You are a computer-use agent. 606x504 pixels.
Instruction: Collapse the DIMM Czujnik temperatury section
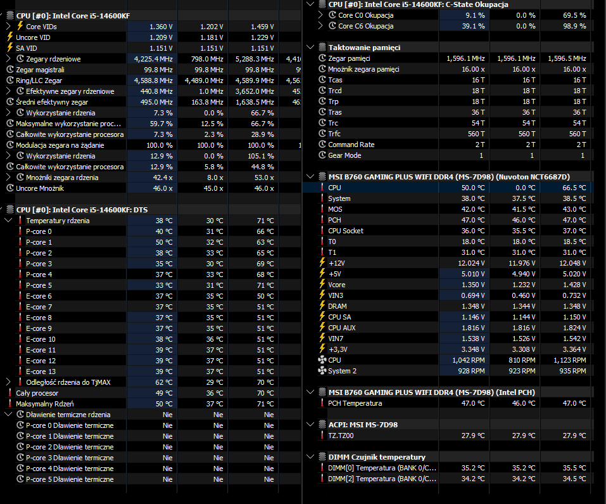pos(310,457)
